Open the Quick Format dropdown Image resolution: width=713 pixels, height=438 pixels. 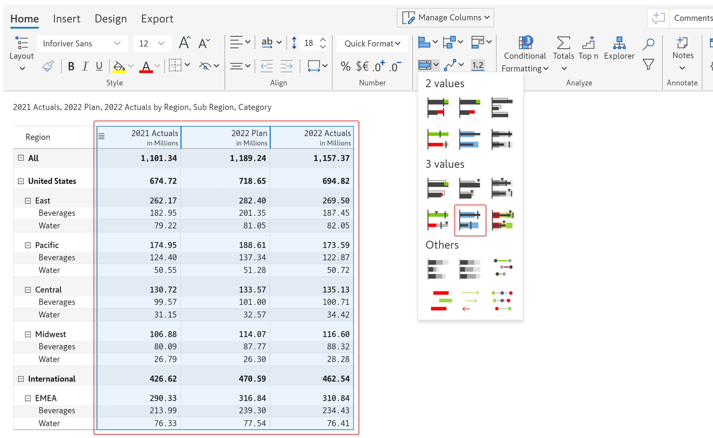point(372,44)
